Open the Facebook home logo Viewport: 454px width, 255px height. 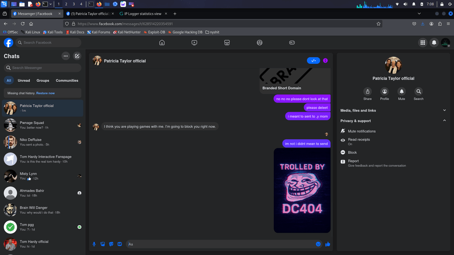[x=8, y=43]
